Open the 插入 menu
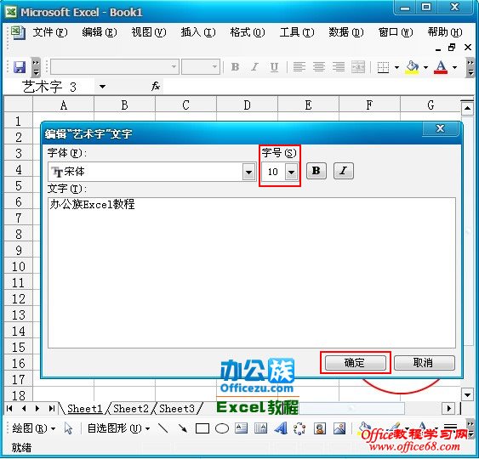 click(198, 32)
